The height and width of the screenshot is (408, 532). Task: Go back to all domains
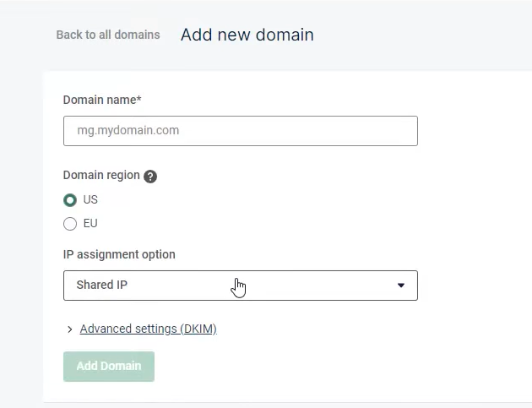coord(108,35)
